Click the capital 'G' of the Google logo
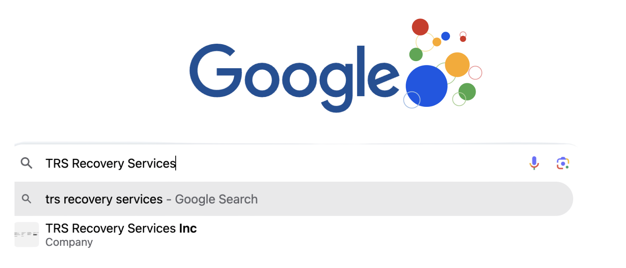This screenshot has width=626, height=268. pyautogui.click(x=216, y=71)
